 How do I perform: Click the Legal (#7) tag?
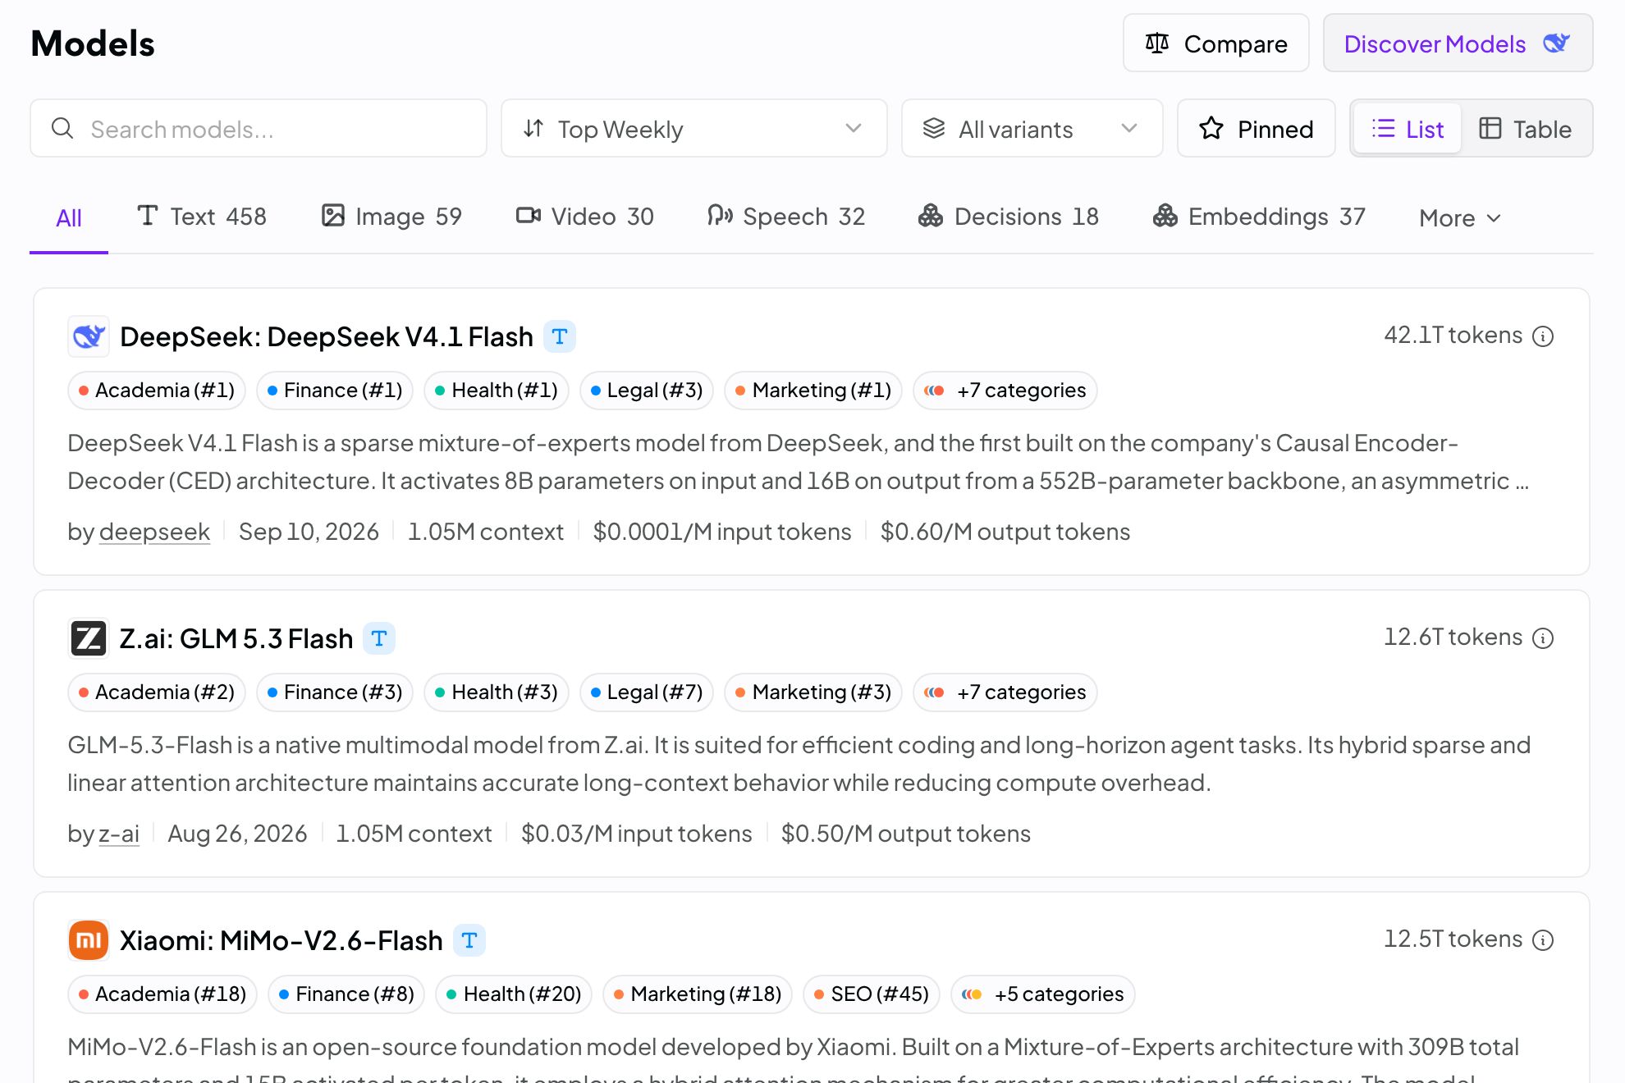click(647, 692)
